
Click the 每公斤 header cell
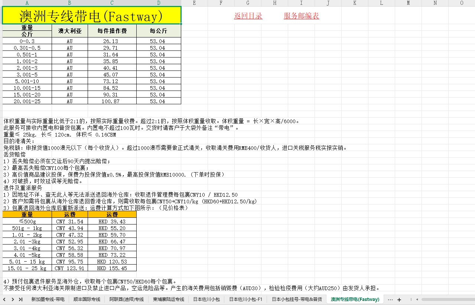159,31
